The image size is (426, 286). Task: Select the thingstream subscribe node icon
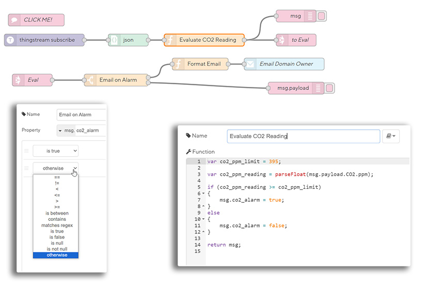[x=11, y=40]
